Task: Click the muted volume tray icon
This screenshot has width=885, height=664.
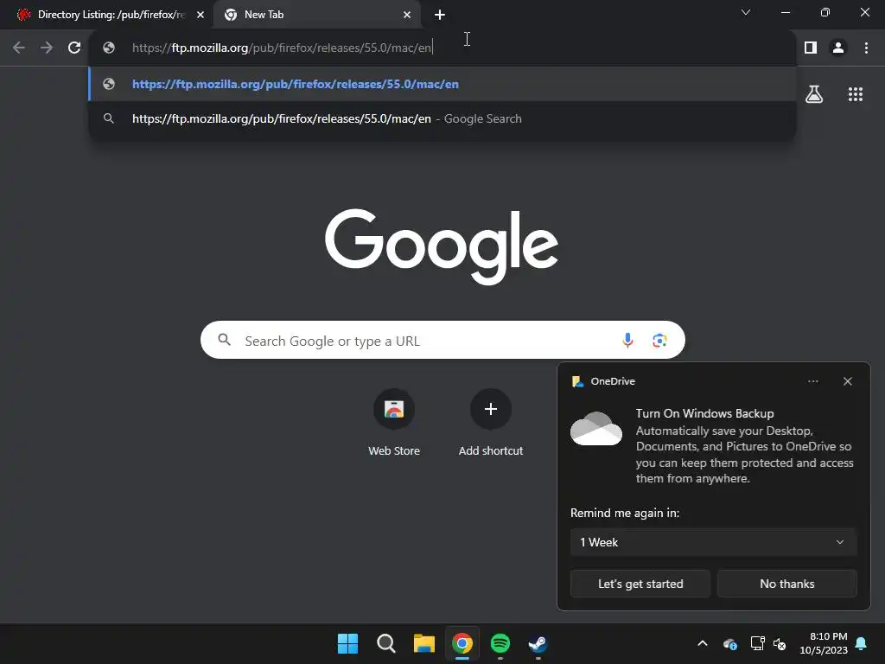Action: [x=780, y=643]
